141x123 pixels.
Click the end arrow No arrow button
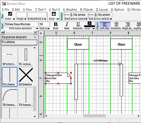click(101, 15)
